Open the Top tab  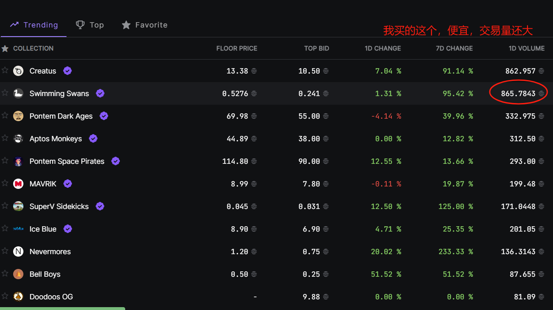(x=90, y=25)
